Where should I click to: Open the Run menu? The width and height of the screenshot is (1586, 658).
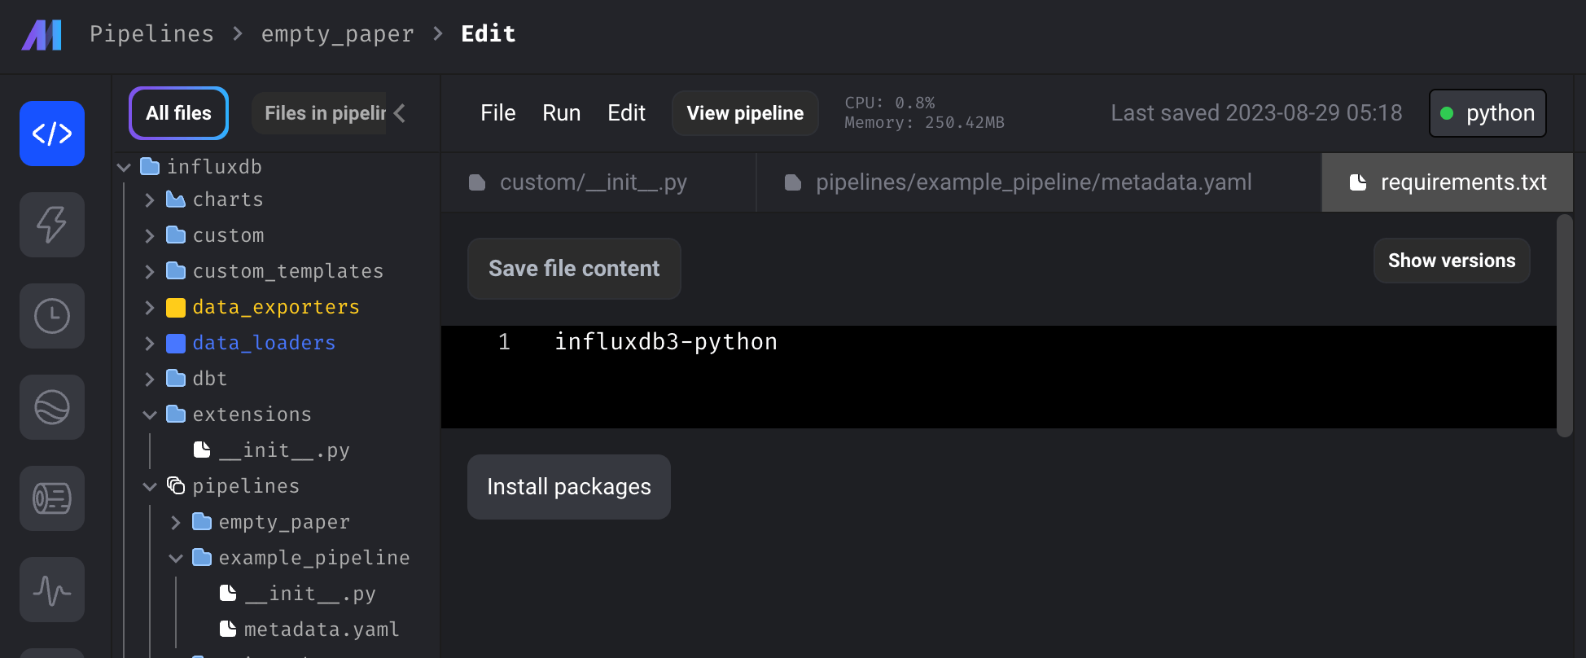562,113
